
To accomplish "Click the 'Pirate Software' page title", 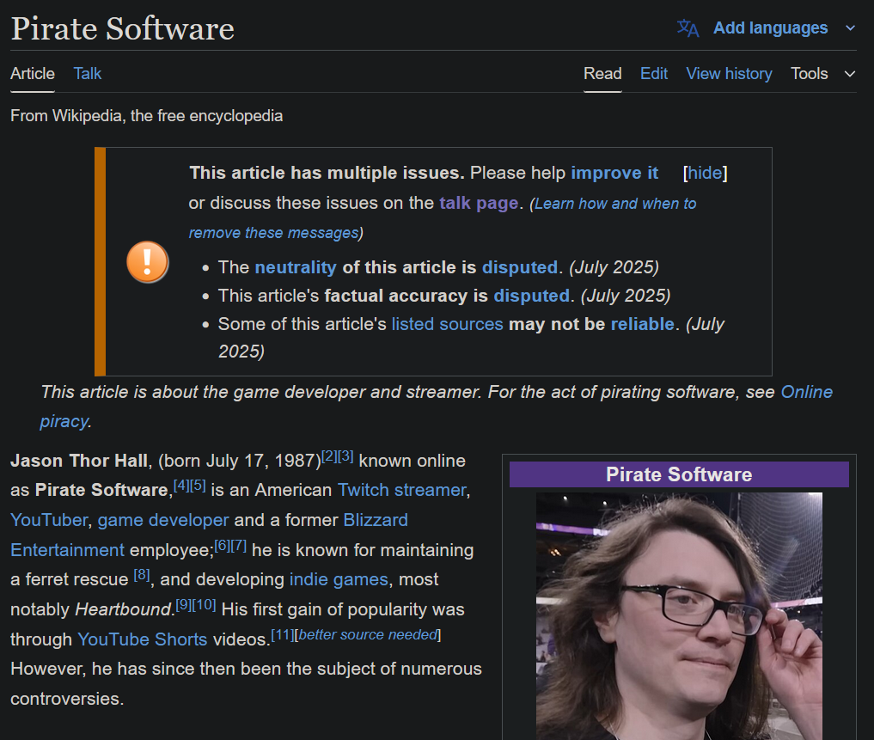I will click(x=123, y=28).
